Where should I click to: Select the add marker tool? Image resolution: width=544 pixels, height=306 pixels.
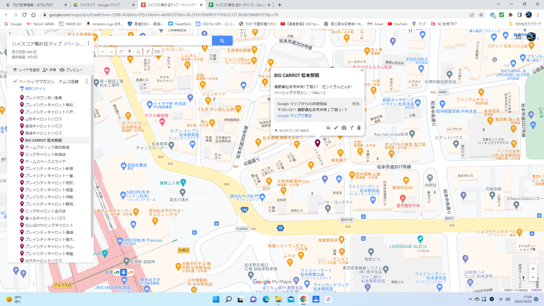coord(130,52)
